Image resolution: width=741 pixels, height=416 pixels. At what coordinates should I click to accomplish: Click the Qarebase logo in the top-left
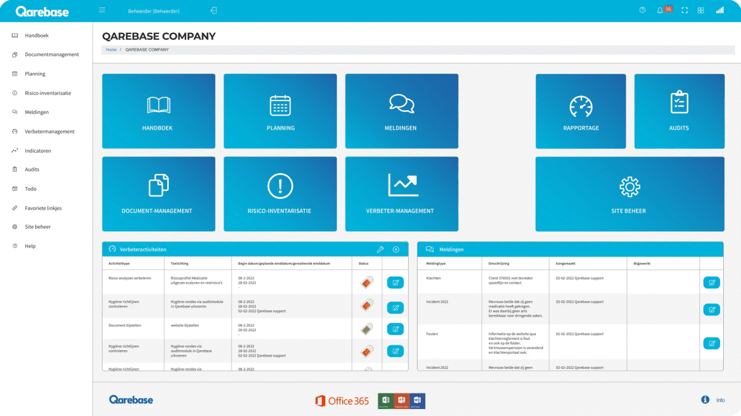pyautogui.click(x=42, y=12)
